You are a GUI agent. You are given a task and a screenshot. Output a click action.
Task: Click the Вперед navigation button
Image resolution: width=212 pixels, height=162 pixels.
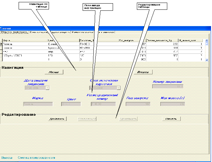tap(143, 72)
